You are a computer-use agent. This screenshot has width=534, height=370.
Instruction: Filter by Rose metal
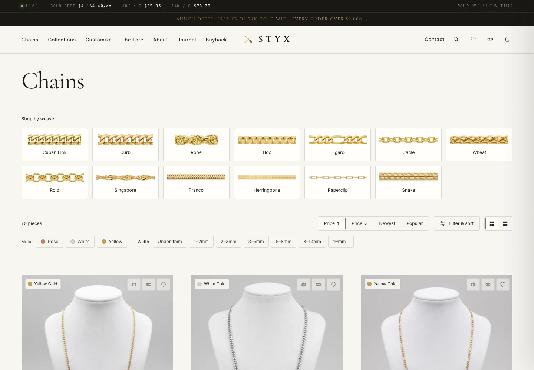[x=50, y=242]
